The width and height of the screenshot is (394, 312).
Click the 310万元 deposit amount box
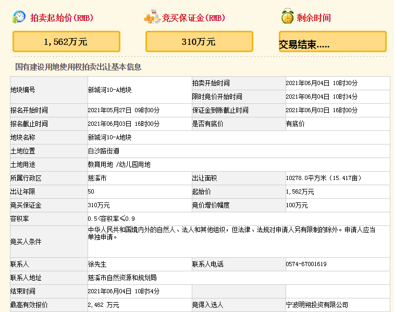click(x=199, y=42)
